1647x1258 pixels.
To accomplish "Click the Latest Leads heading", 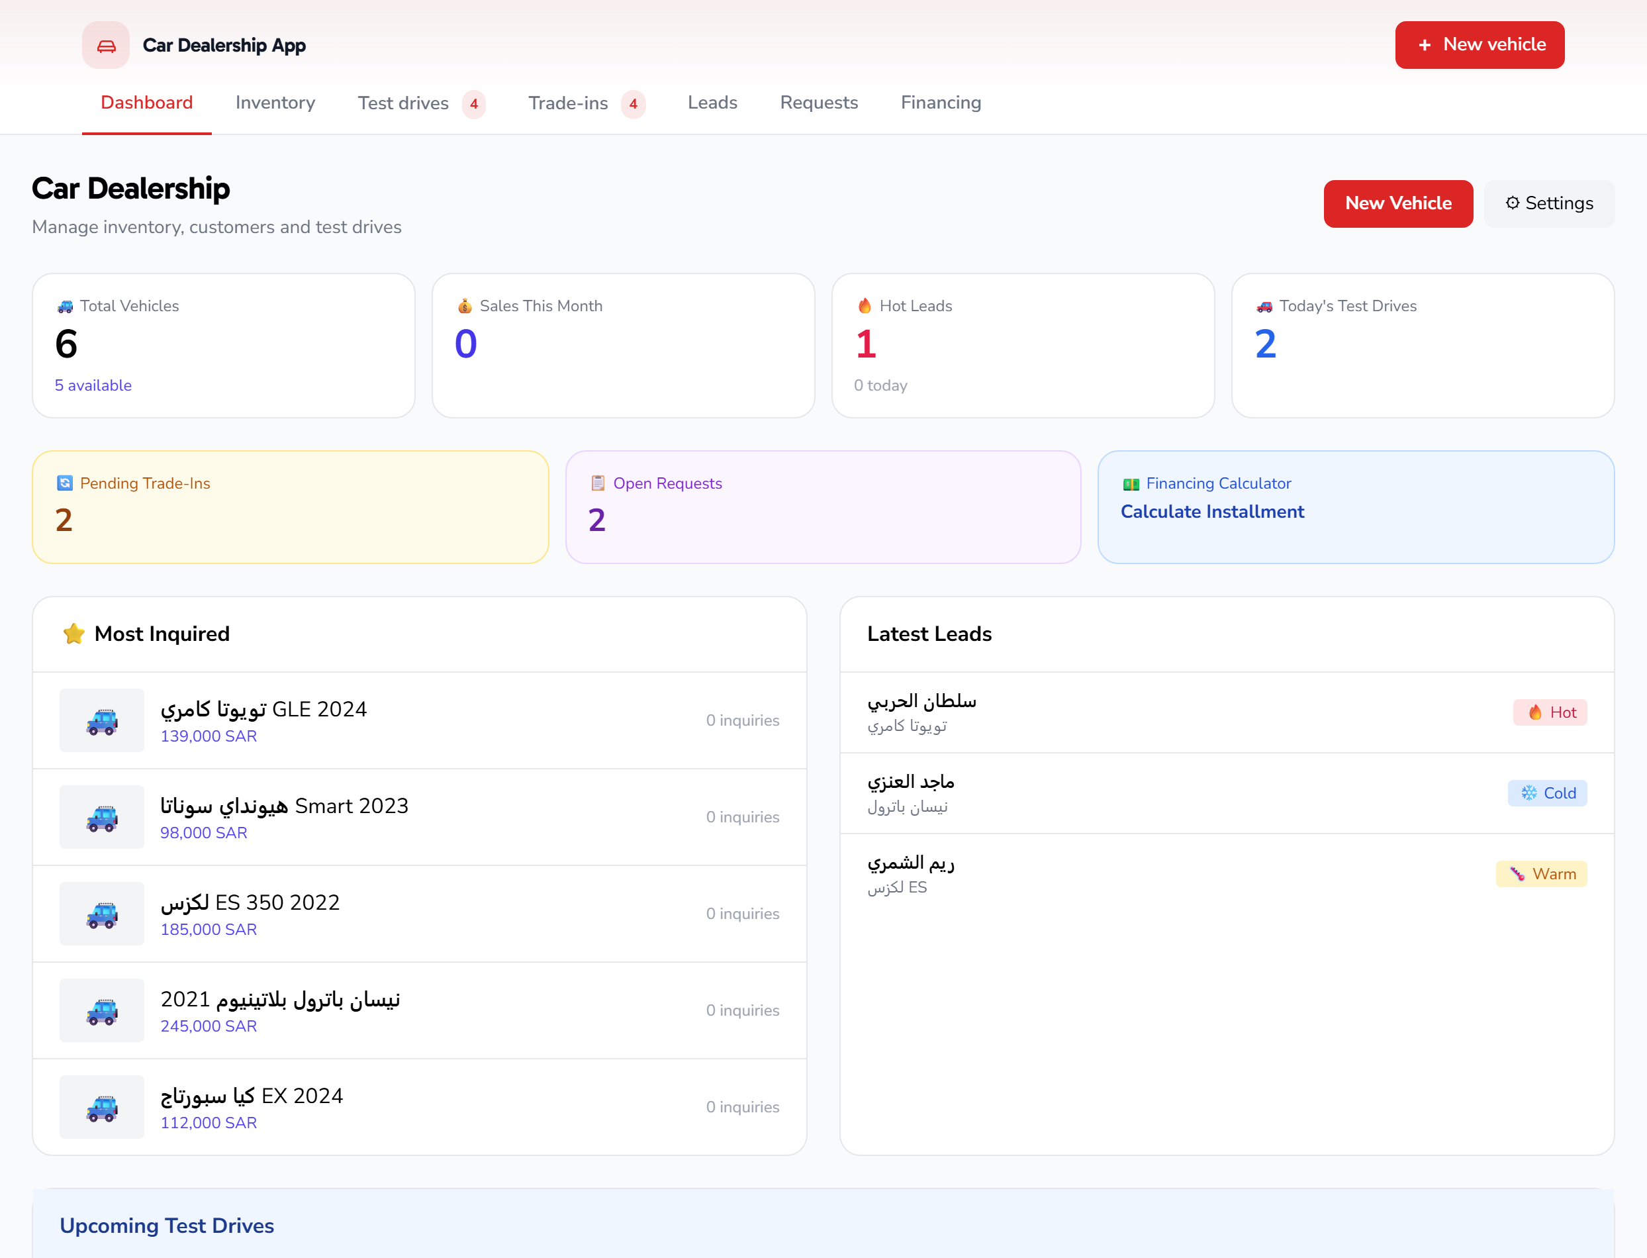I will [x=929, y=634].
